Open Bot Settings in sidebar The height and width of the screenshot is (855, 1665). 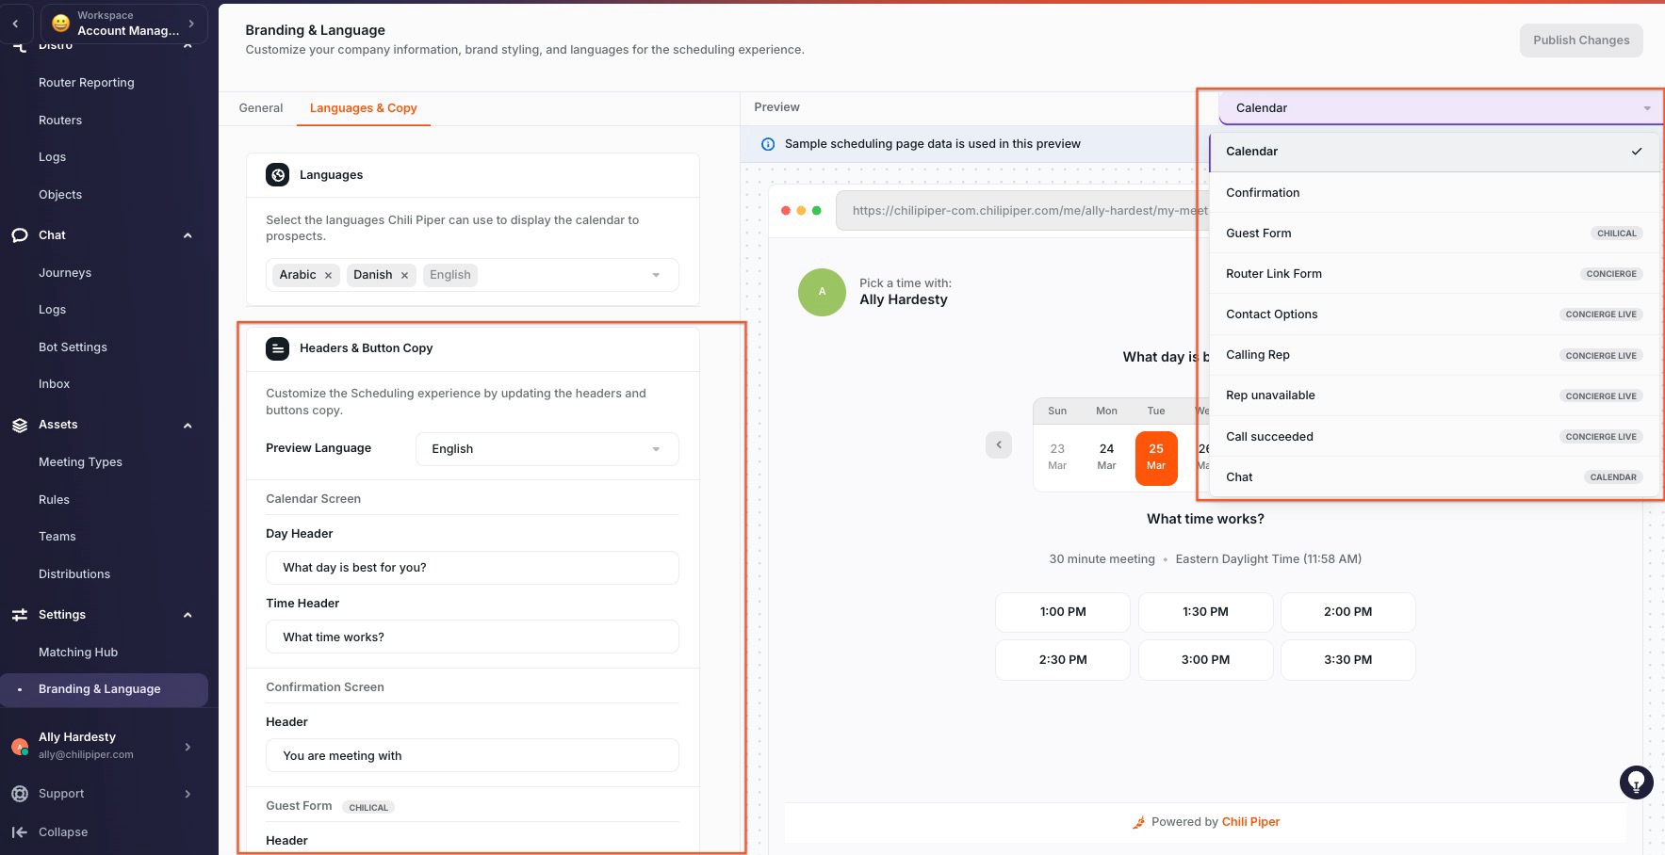point(73,347)
